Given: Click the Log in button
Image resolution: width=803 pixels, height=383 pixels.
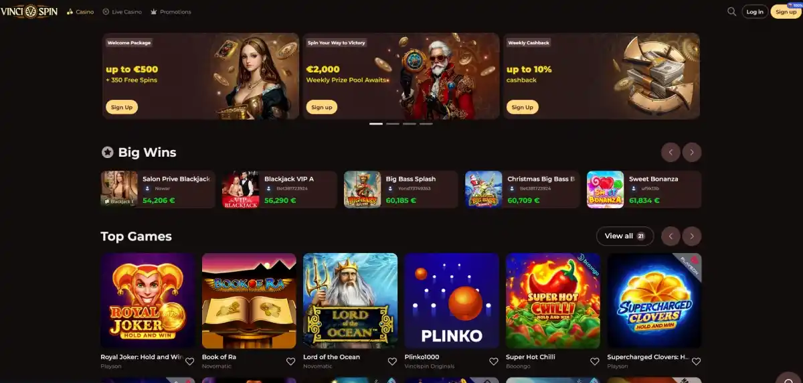Looking at the screenshot, I should tap(755, 11).
